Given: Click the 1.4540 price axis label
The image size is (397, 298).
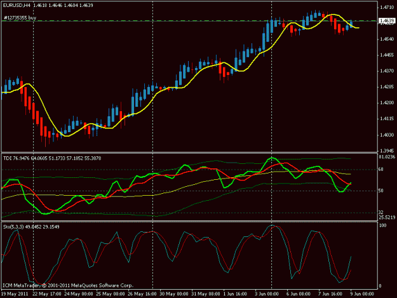Looking at the screenshot, I should 387,39.
